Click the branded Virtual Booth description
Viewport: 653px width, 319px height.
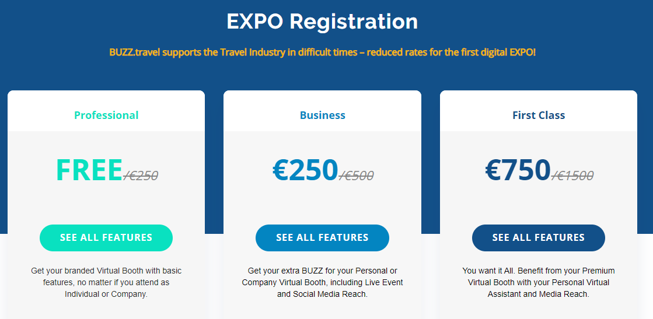(x=106, y=282)
